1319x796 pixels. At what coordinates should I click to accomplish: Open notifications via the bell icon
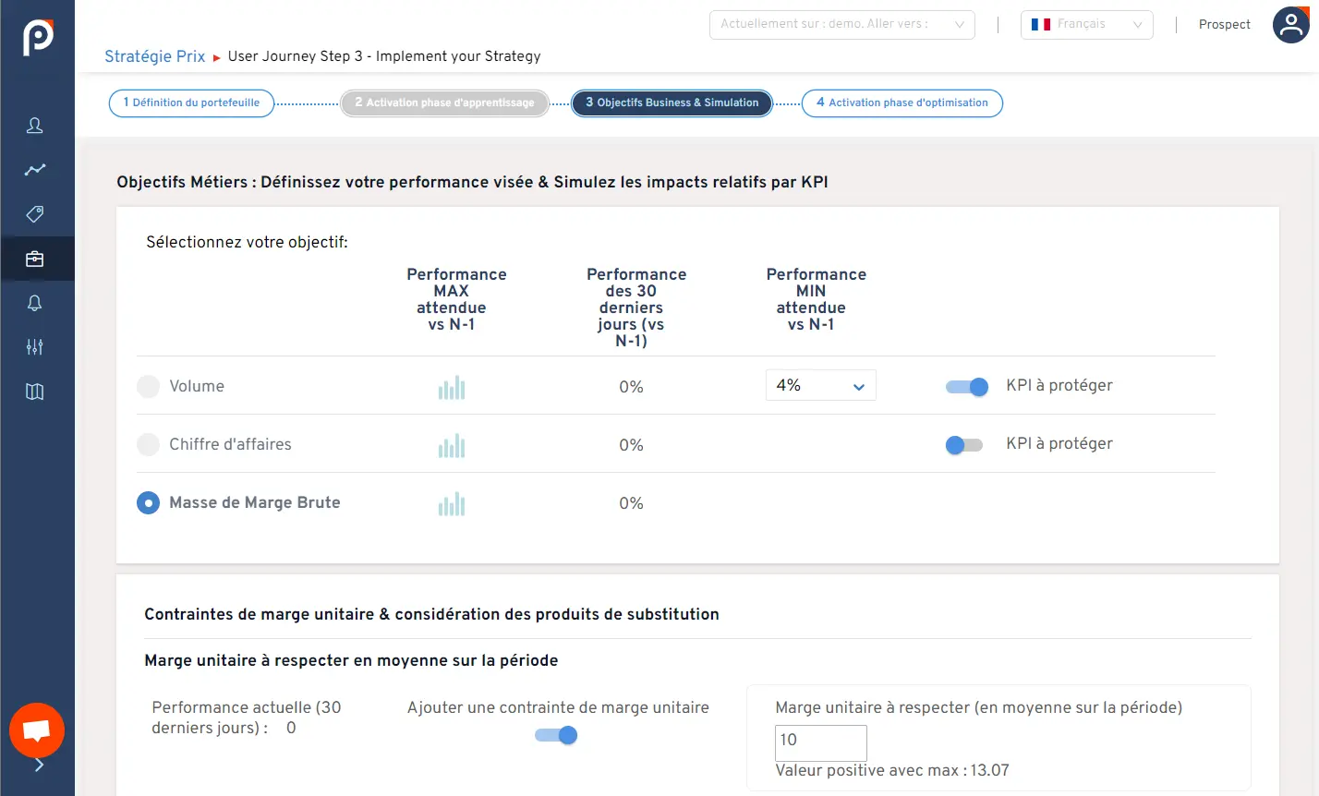(37, 303)
